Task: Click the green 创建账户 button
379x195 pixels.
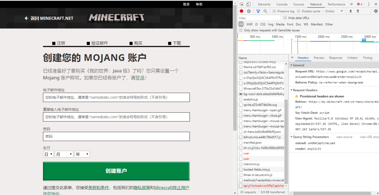Action: click(x=116, y=171)
